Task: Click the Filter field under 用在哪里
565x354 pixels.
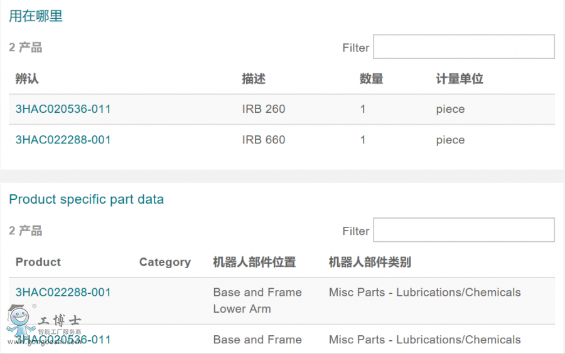Action: tap(463, 47)
